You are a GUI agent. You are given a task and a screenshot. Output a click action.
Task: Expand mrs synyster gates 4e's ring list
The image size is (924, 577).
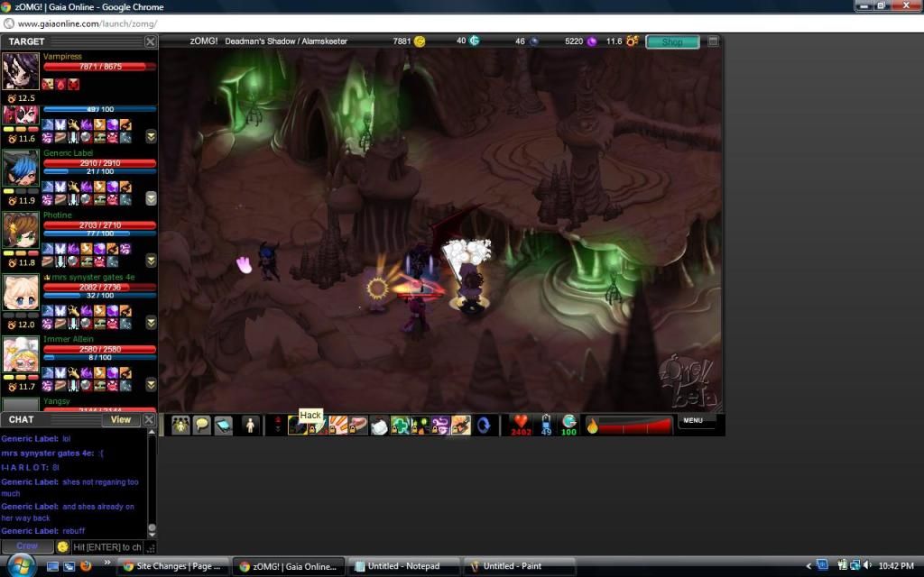tap(151, 323)
